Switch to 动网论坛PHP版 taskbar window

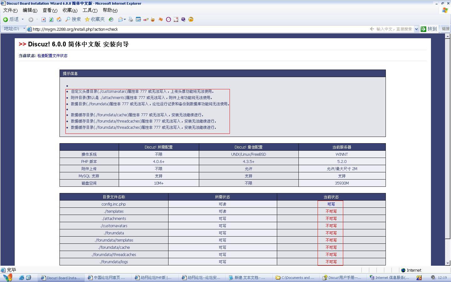[155, 278]
